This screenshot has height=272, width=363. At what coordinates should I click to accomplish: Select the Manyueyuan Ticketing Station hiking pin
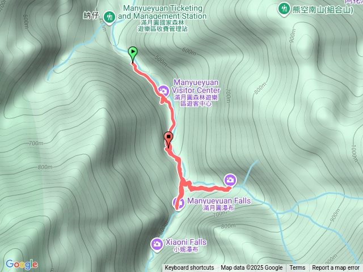(109, 18)
